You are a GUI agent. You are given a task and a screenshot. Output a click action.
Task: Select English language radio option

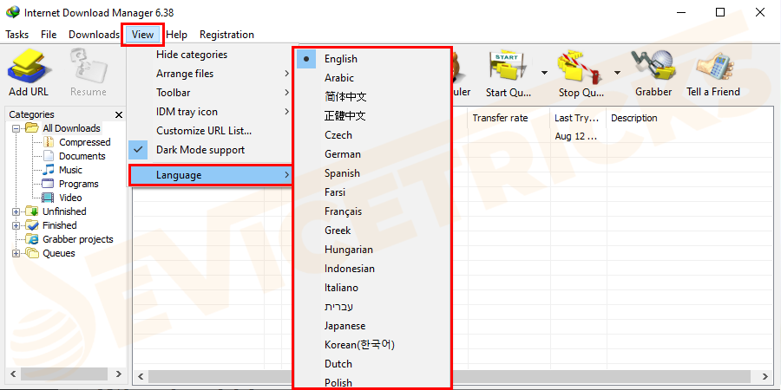click(306, 59)
